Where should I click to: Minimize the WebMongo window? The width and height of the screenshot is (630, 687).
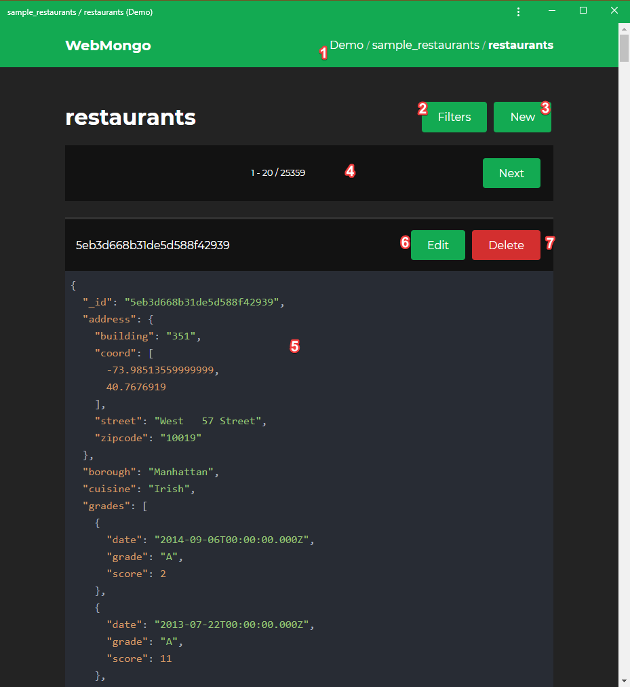[553, 12]
